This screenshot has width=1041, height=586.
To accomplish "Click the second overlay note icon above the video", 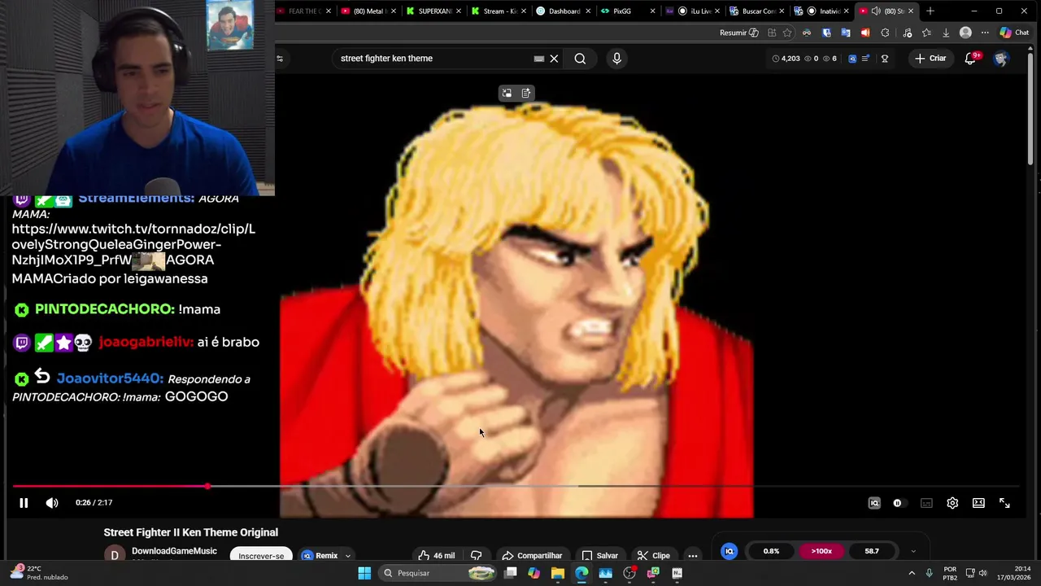I will [x=526, y=94].
